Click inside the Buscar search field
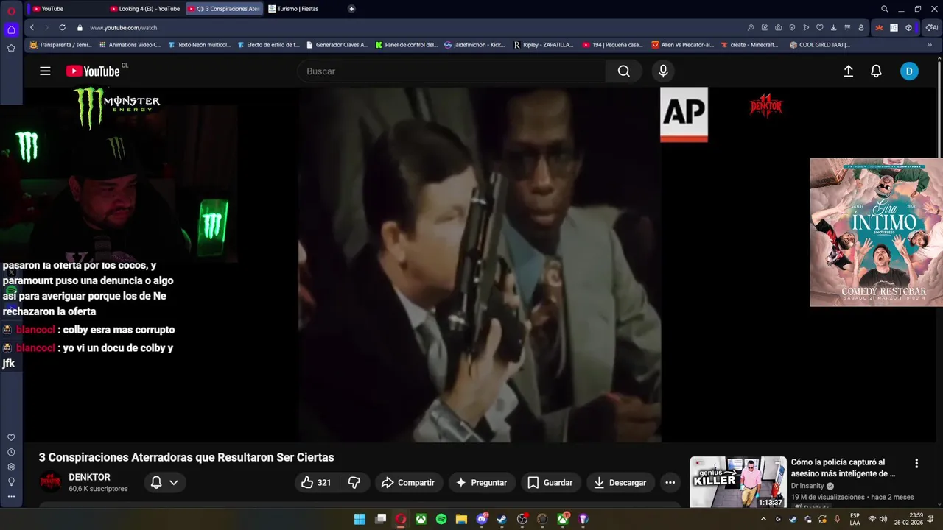Screen dimensions: 943x530 pyautogui.click(x=452, y=71)
